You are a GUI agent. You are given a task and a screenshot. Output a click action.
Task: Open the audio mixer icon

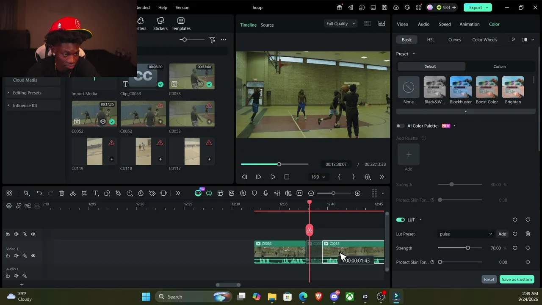(277, 193)
